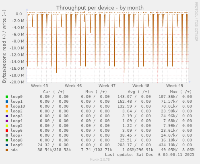Click the loop0 green color swatch

coord(7,97)
